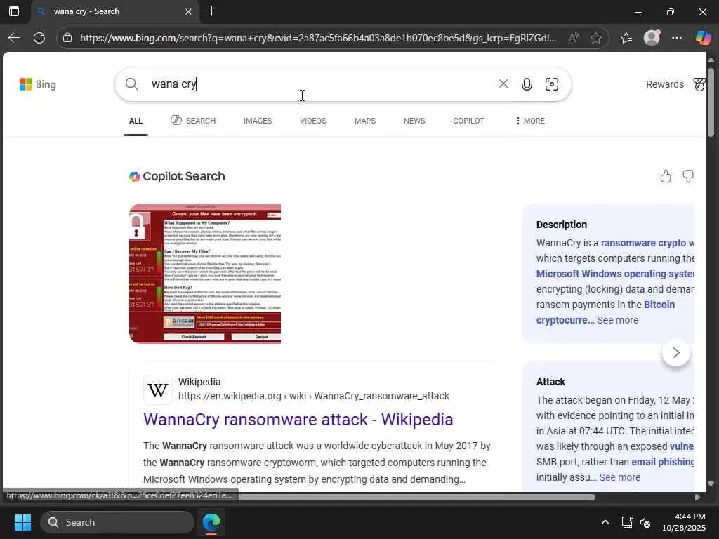This screenshot has width=719, height=539.
Task: Select the ALL results tab
Action: pos(136,121)
